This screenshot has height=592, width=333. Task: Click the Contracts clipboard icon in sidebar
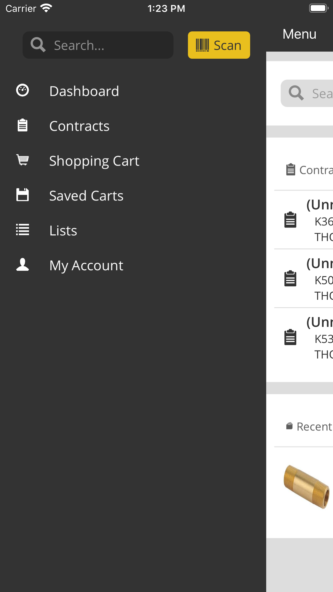pos(23,126)
